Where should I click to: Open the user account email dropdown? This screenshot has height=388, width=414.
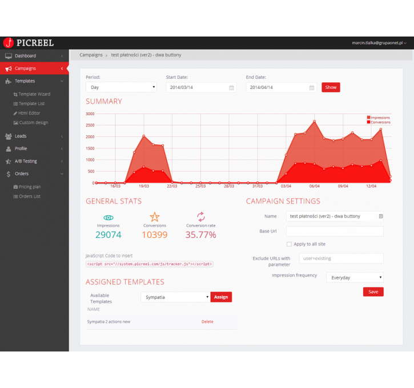pyautogui.click(x=379, y=43)
